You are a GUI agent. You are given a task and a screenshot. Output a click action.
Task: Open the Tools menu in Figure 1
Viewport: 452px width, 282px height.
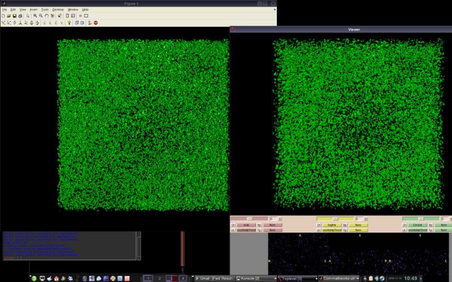click(45, 10)
